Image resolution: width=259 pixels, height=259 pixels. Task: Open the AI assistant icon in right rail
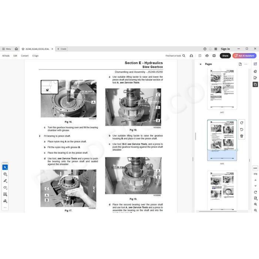[x=255, y=64]
